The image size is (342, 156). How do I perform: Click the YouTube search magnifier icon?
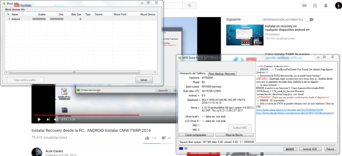[x=189, y=5]
